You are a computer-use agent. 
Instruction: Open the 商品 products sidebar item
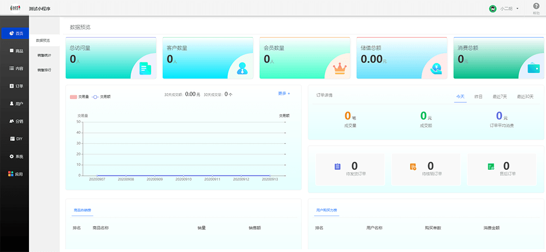[x=16, y=51]
